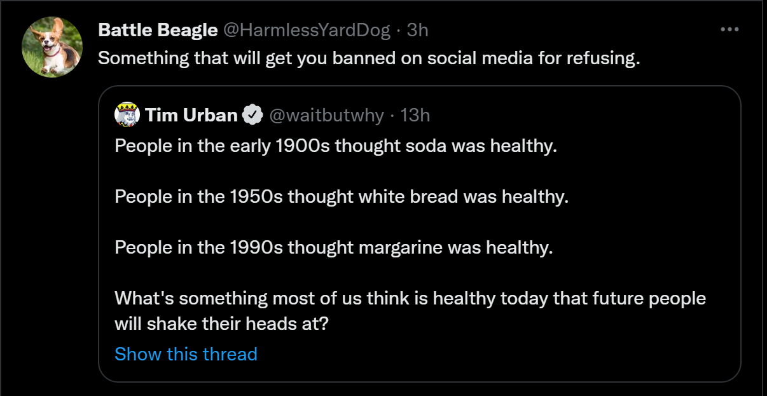Click the @waitbutwhy handle
The height and width of the screenshot is (396, 767).
click(x=326, y=115)
